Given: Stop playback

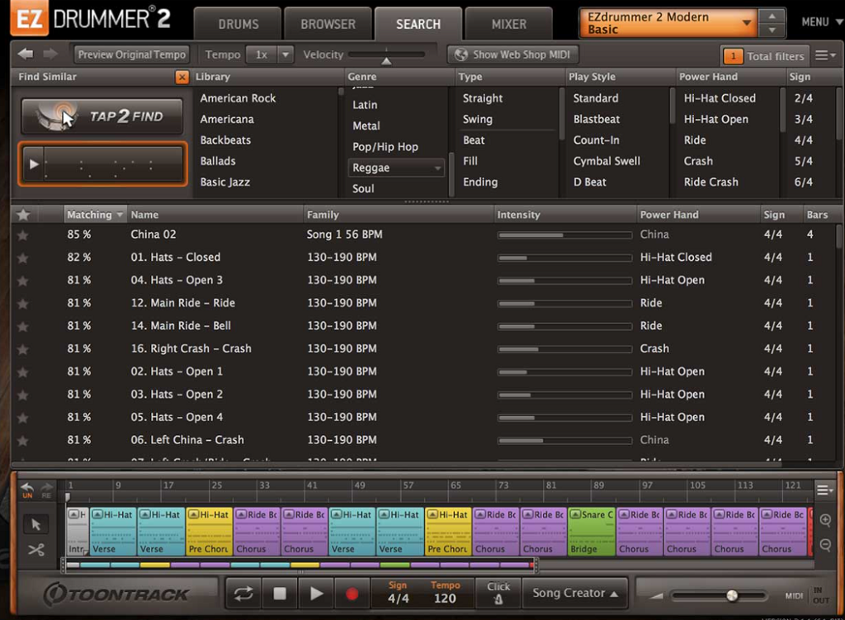Looking at the screenshot, I should tap(280, 594).
